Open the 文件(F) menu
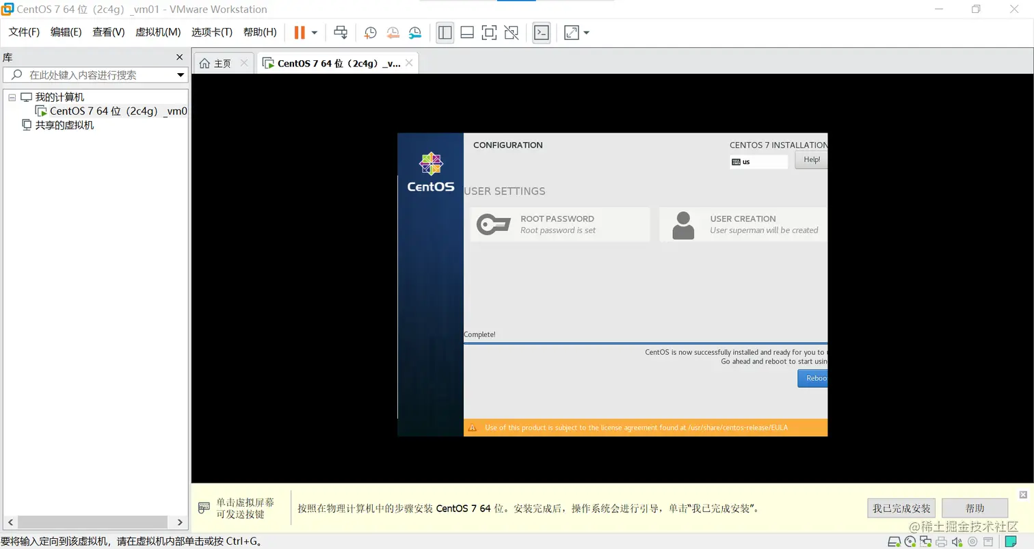 [x=24, y=32]
